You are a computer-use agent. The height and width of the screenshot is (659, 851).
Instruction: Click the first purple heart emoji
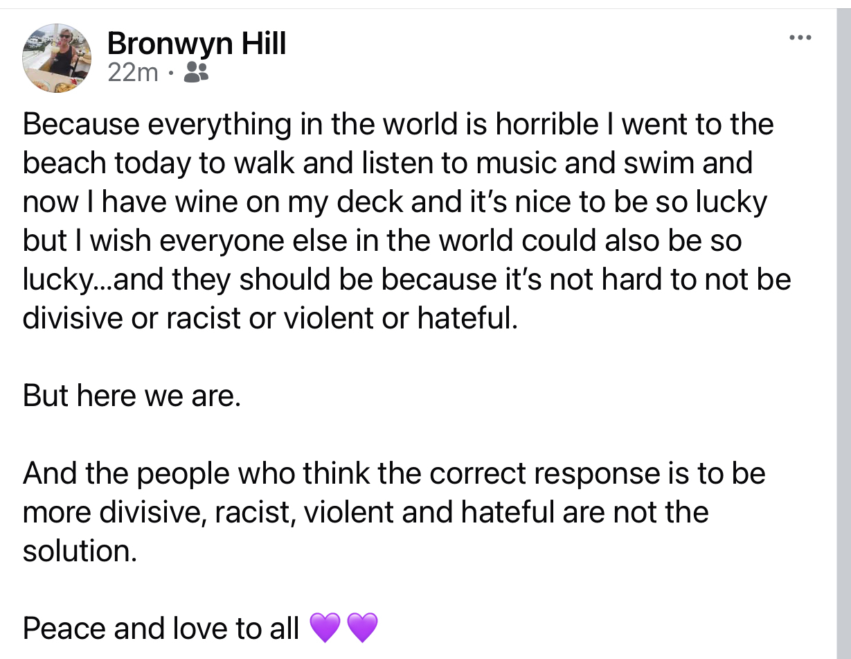325,628
